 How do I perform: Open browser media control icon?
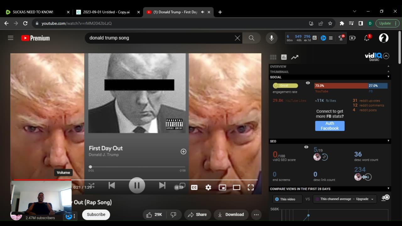(x=351, y=23)
